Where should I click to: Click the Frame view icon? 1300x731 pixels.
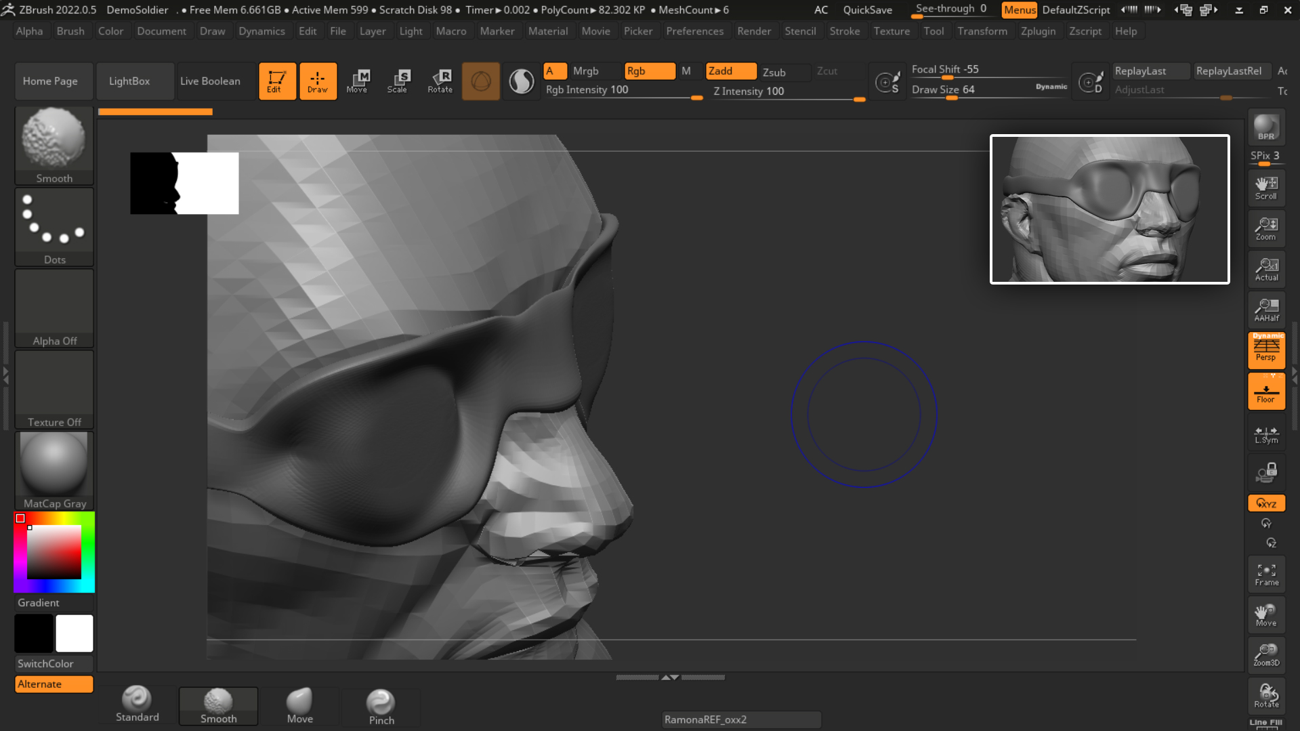[x=1265, y=575]
